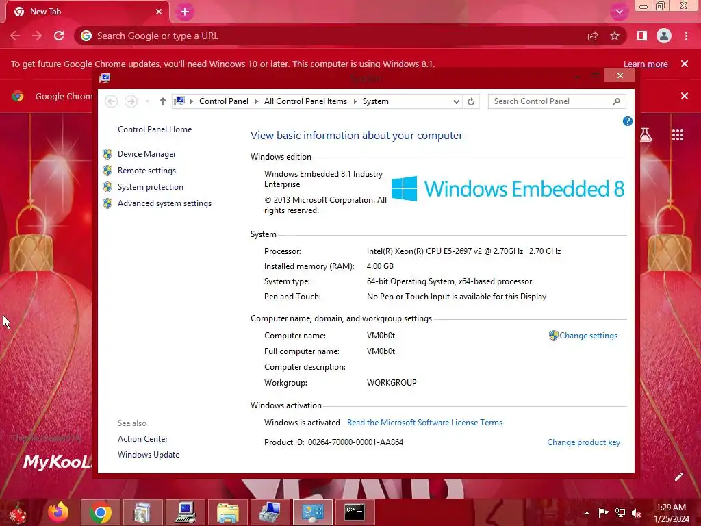Click Change settings for computer name
This screenshot has height=526, width=701.
588,336
